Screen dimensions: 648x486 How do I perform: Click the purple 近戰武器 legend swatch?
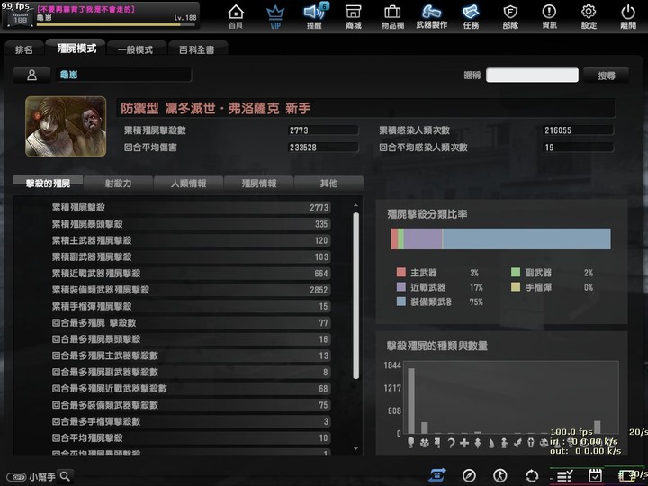click(x=400, y=287)
